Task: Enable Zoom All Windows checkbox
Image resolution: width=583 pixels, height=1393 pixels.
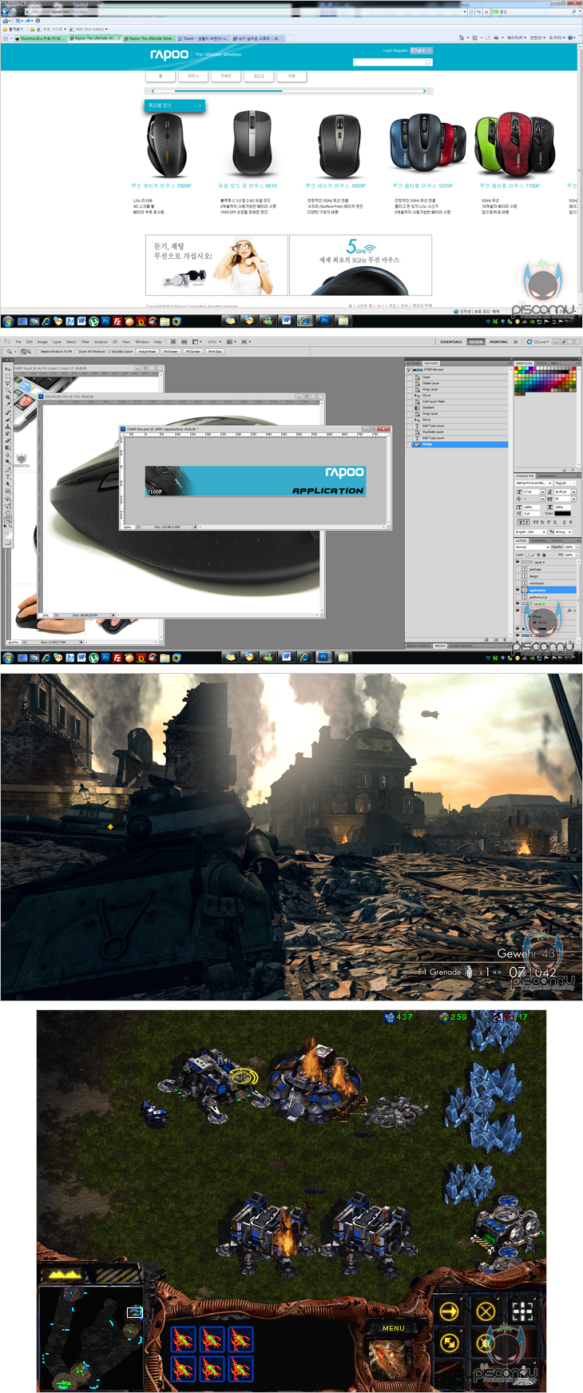Action: (x=77, y=352)
